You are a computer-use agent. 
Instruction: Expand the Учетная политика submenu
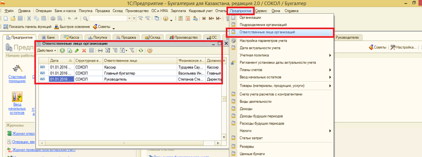330,55
